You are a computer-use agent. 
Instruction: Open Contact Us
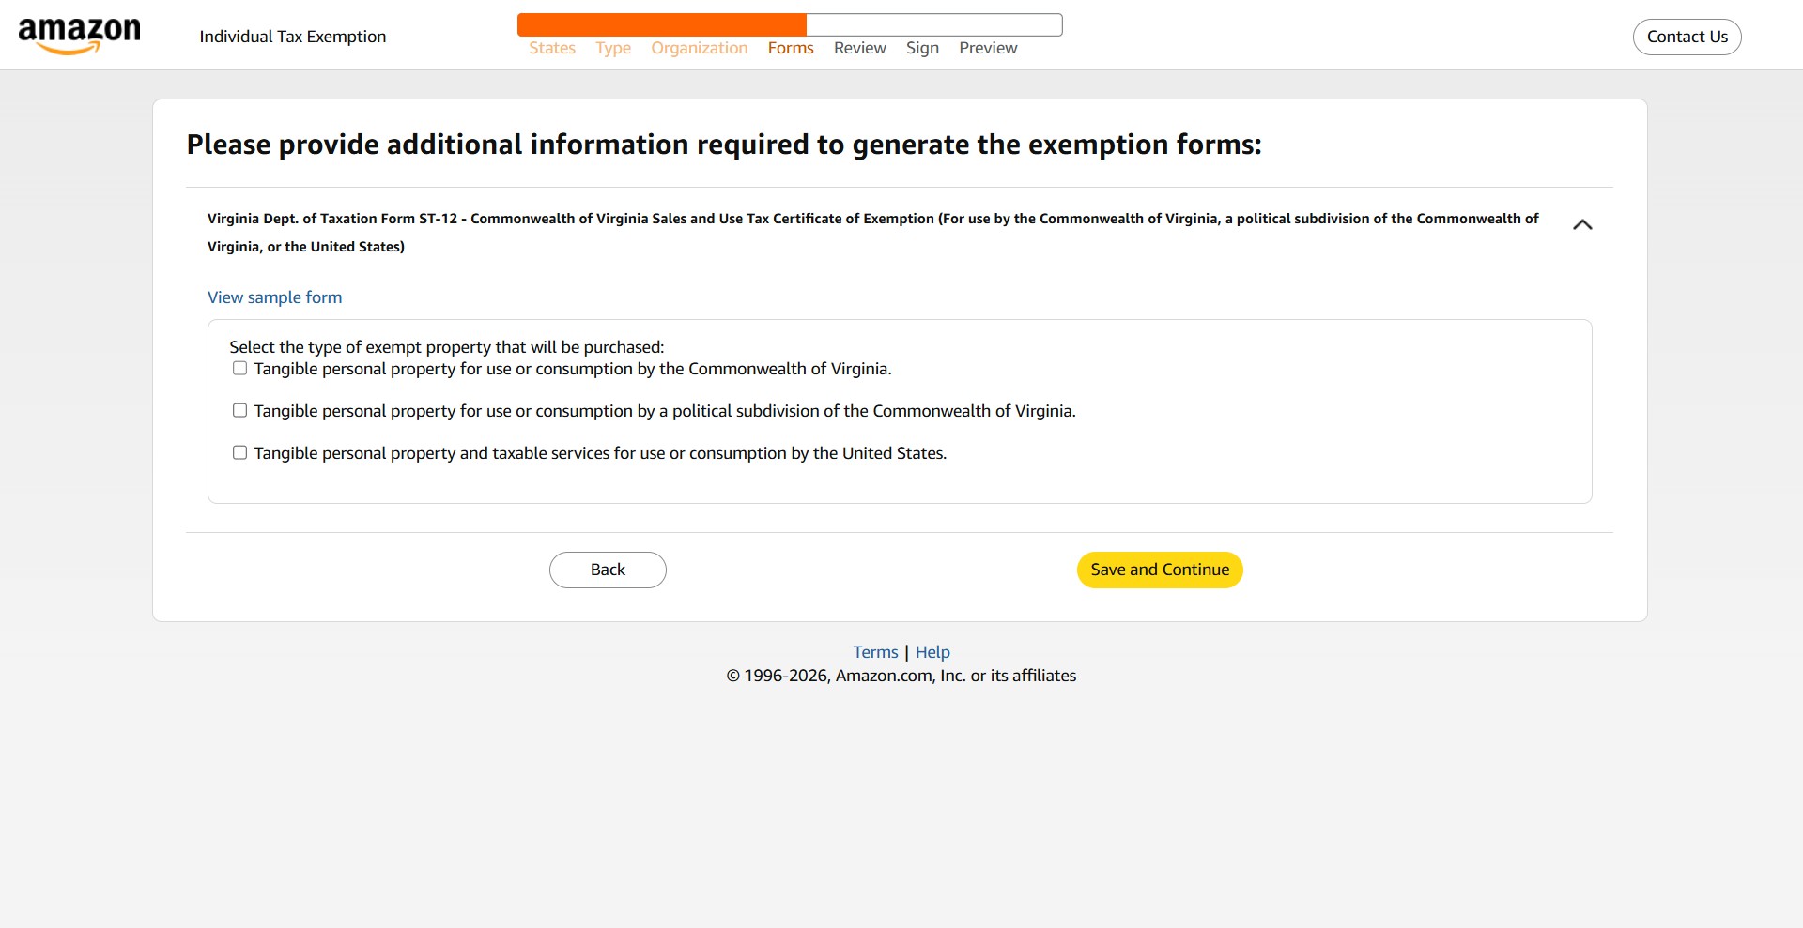1687,37
